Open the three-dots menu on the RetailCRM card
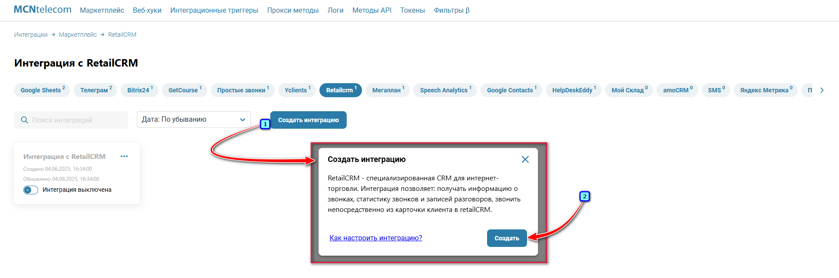 [124, 156]
